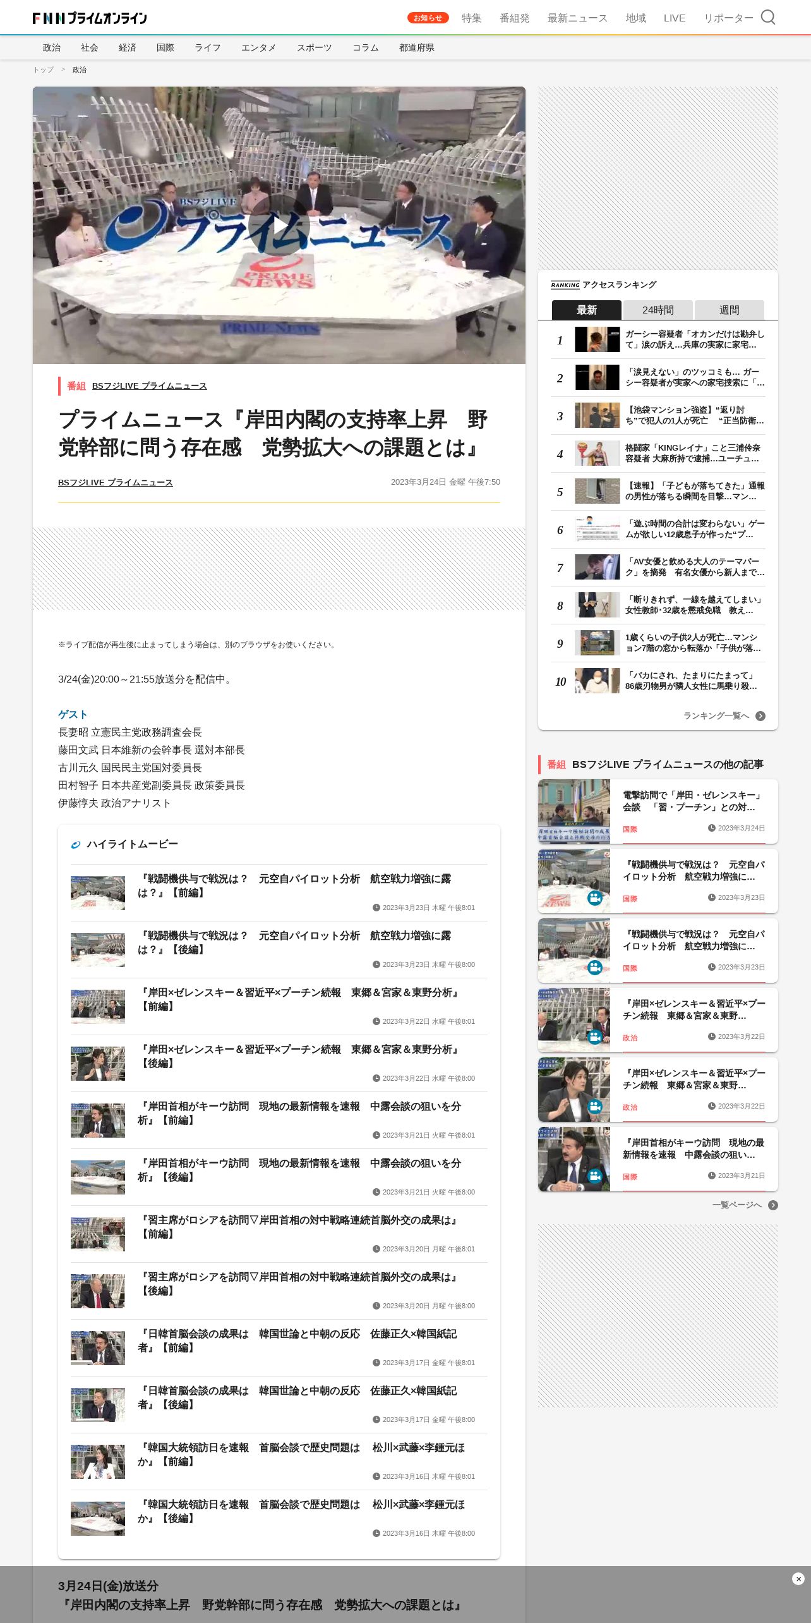811x1623 pixels.
Task: Open the エンタメ category menu
Action: point(259,47)
